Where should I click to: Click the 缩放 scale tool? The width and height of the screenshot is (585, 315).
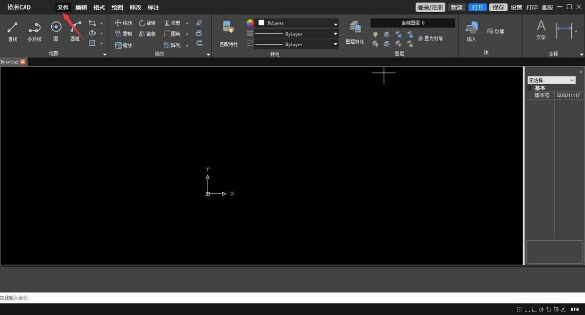pyautogui.click(x=123, y=45)
